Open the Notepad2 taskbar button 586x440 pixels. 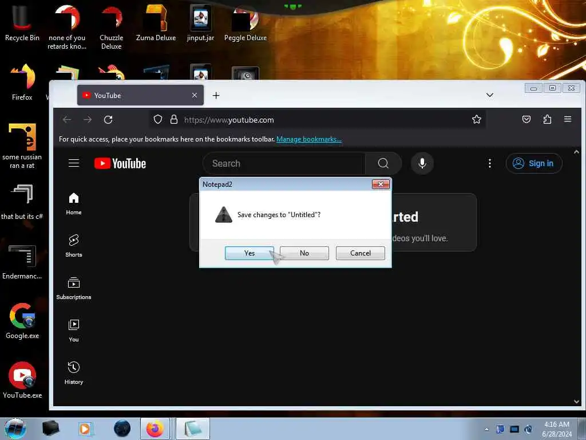(192, 429)
